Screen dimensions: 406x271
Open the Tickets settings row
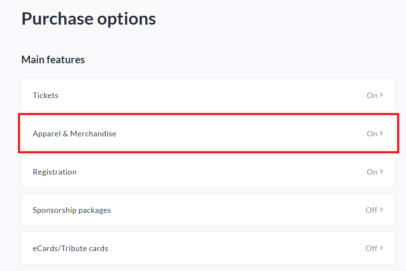(46, 96)
